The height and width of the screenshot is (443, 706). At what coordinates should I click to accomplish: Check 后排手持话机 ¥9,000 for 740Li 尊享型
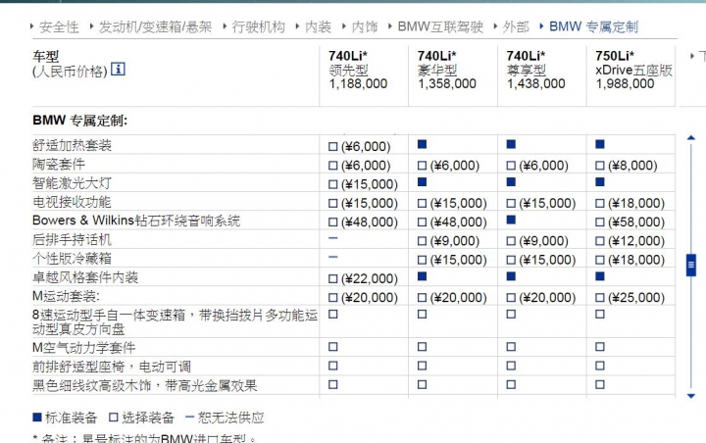click(x=511, y=241)
